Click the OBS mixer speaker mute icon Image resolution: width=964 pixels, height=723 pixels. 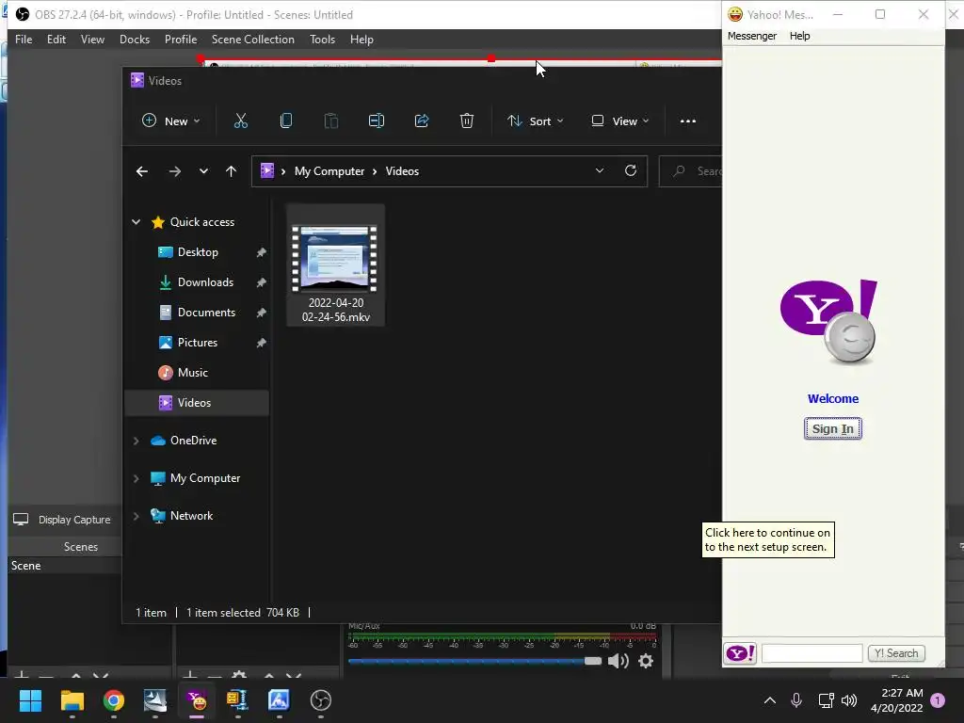click(618, 661)
